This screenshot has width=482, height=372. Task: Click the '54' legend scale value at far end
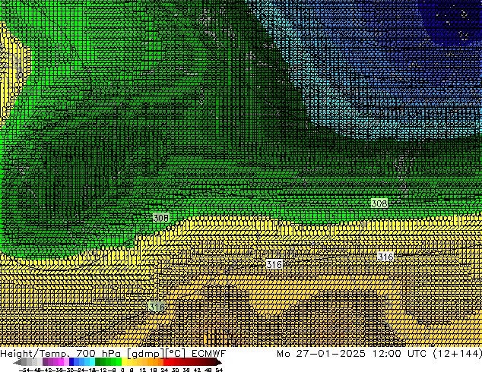[x=219, y=370]
